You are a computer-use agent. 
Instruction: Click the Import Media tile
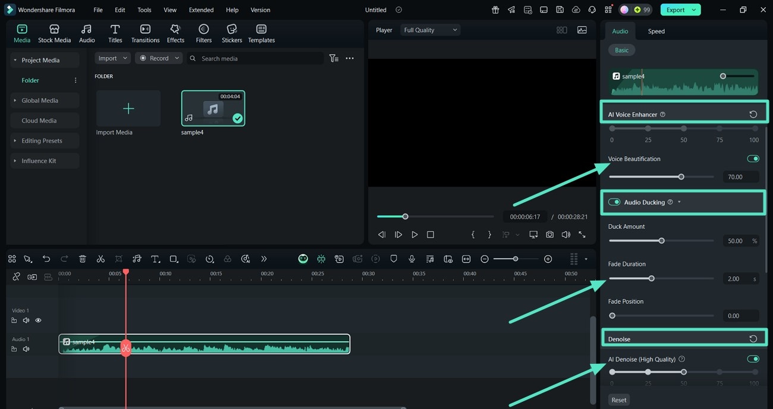point(128,108)
